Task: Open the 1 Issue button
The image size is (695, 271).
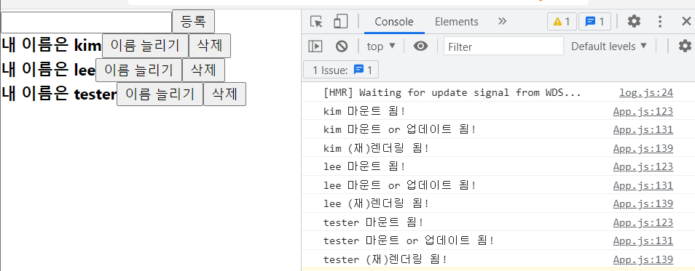Action: click(x=341, y=70)
